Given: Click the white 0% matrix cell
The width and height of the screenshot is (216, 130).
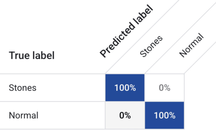Looking at the screenshot, I should tap(164, 88).
